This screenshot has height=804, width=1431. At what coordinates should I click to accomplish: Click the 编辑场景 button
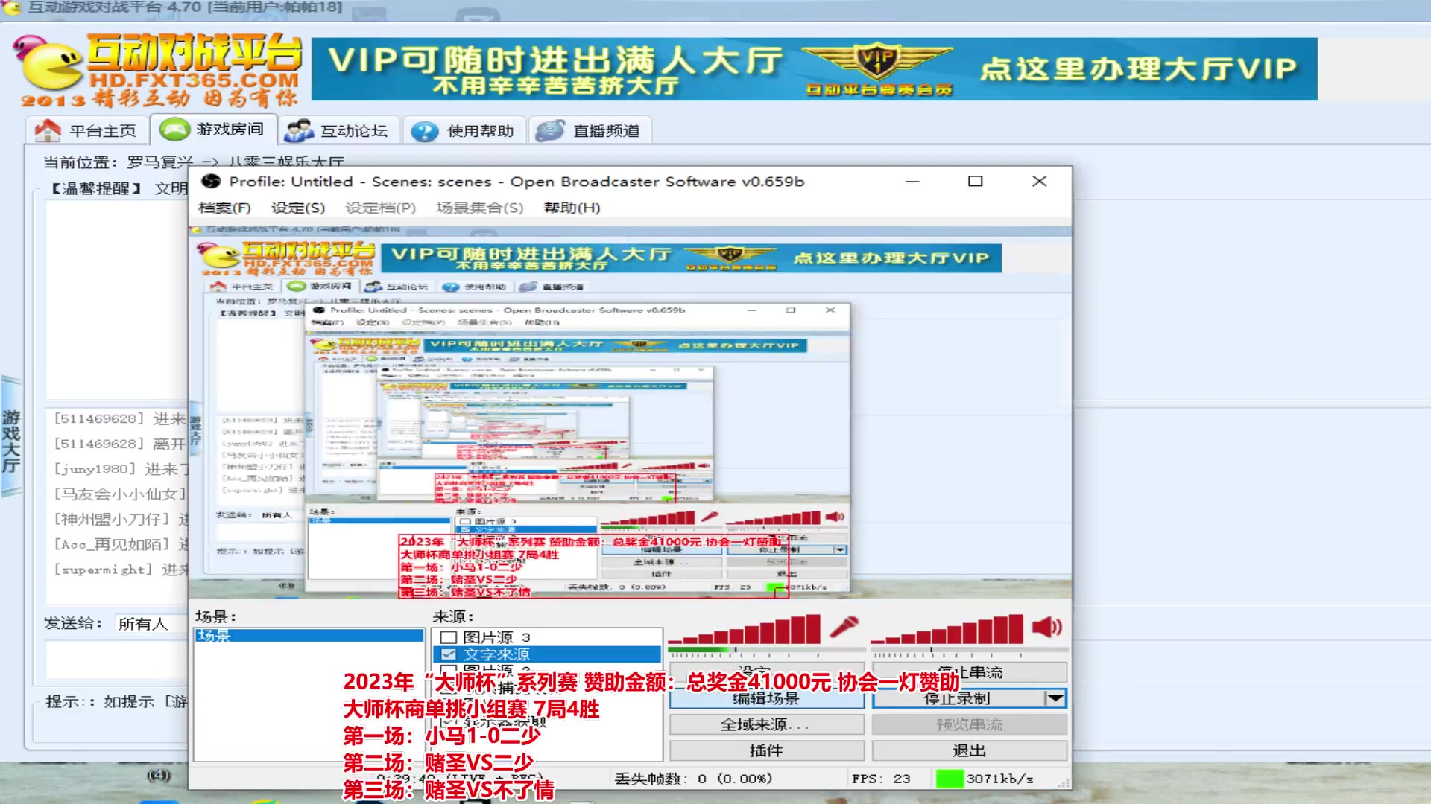pos(766,698)
